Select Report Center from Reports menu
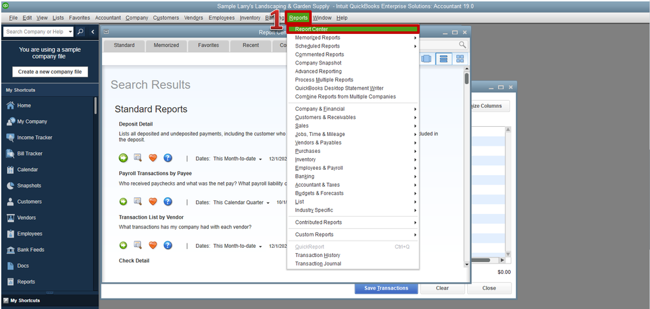 click(x=353, y=29)
